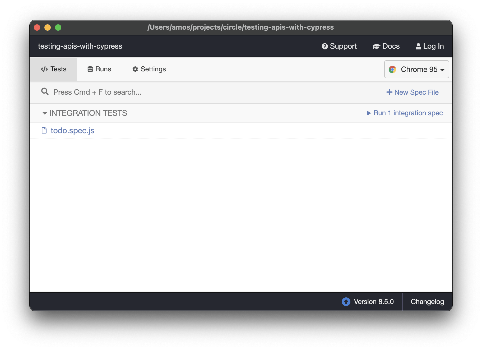This screenshot has height=350, width=482.
Task: Click the file icon beside todo.spec.js
Action: [x=44, y=130]
